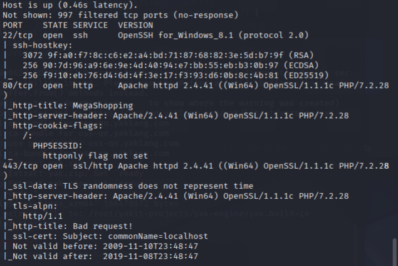Click the ED25519 hostkey fingerprint line
The height and width of the screenshot is (266, 398).
tap(175, 75)
